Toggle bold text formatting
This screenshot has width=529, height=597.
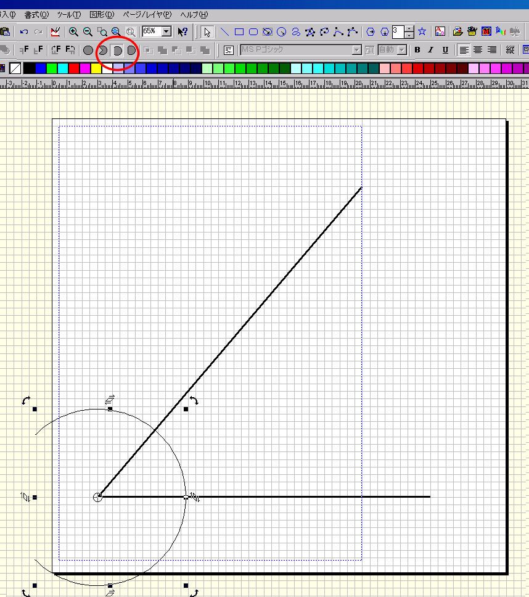click(417, 50)
